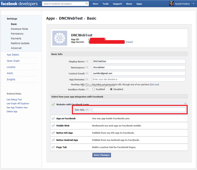Click the App Domains input field
Viewport: 197px width, 170px height.
coord(139,79)
